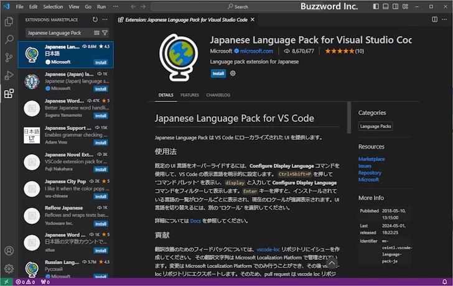Screen dimensions: 453x286
Task: Open the Selection menu
Action: [53, 7]
